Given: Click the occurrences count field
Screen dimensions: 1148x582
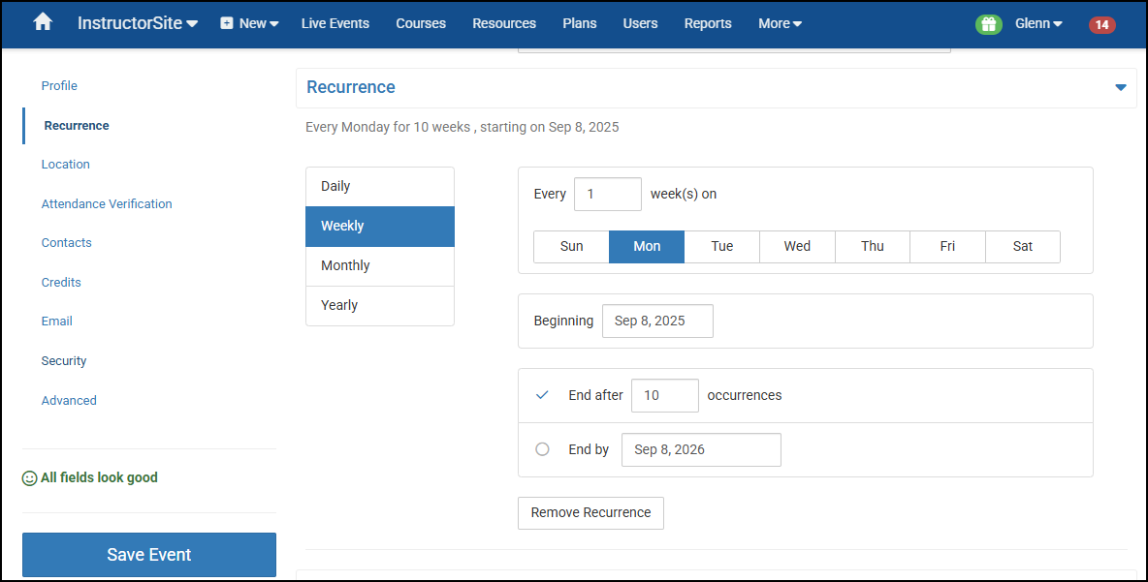Looking at the screenshot, I should [x=665, y=395].
